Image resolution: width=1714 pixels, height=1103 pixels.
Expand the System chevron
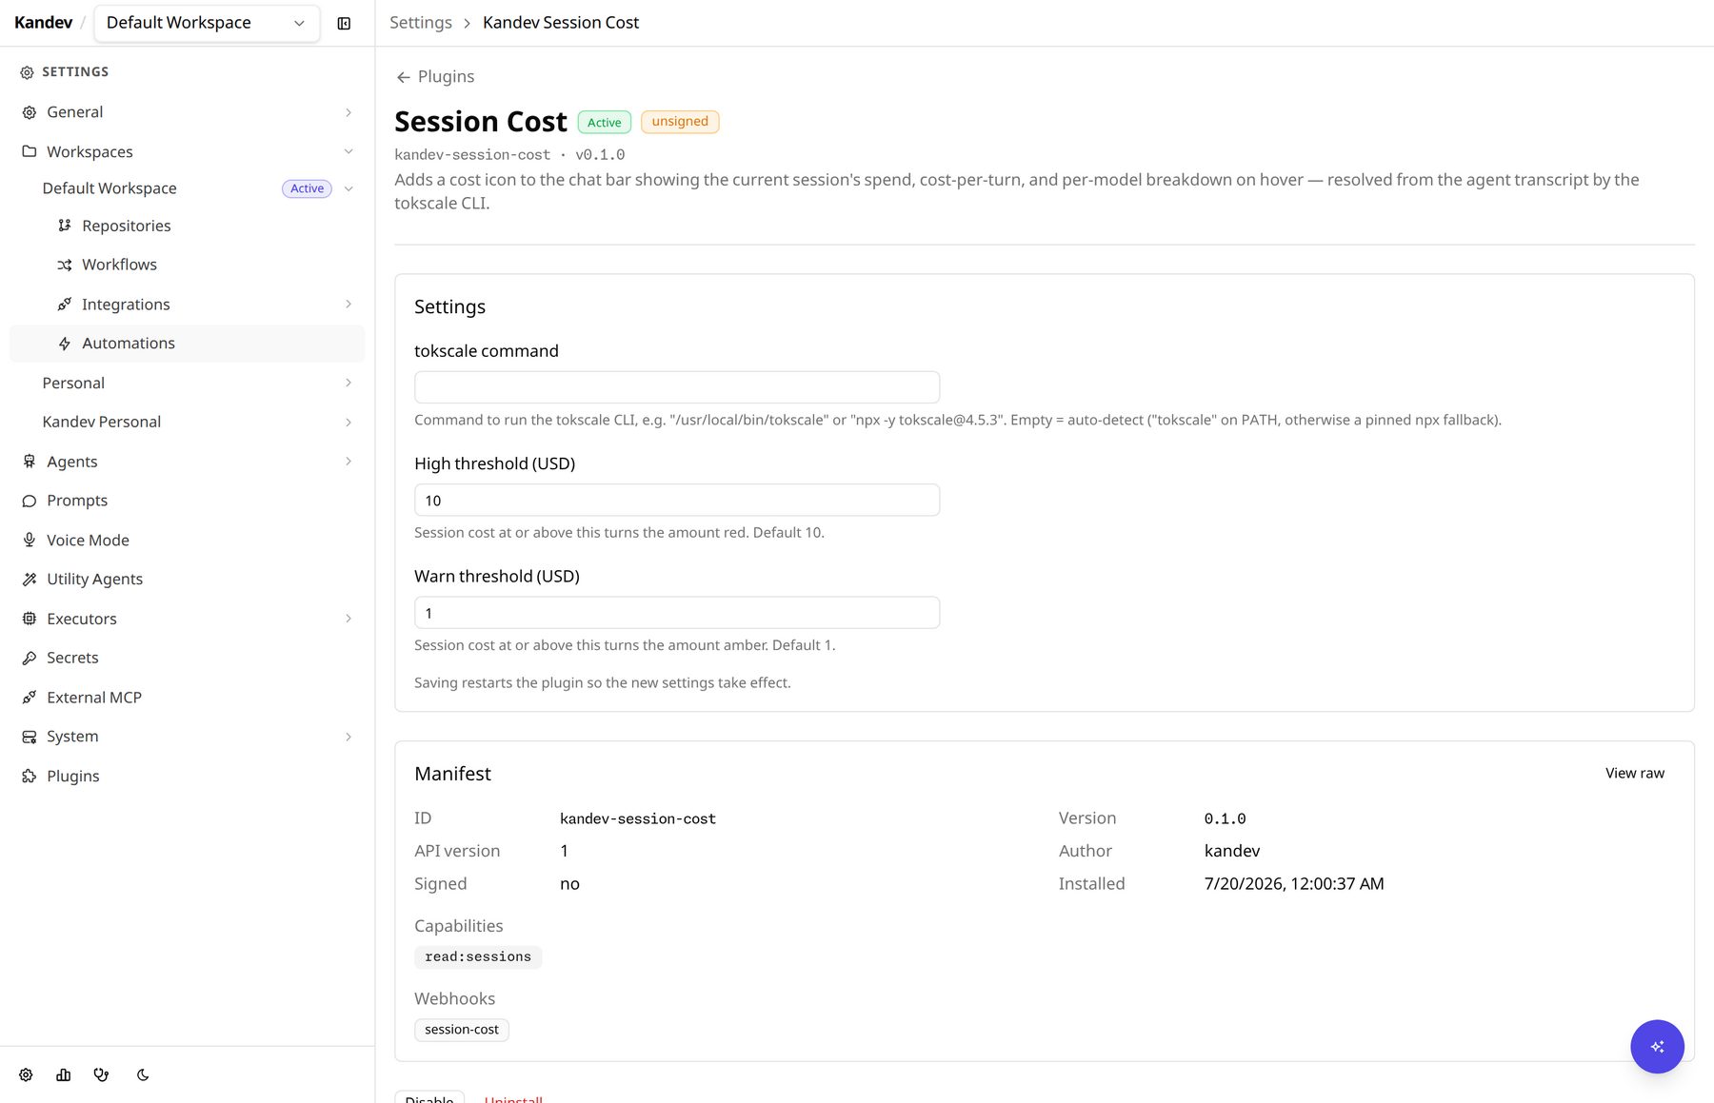(x=349, y=737)
